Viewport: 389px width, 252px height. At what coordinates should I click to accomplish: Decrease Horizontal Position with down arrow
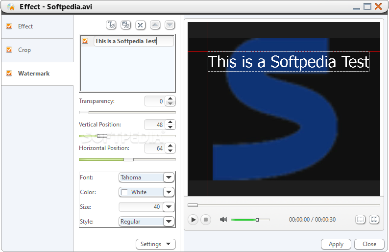[x=170, y=151]
